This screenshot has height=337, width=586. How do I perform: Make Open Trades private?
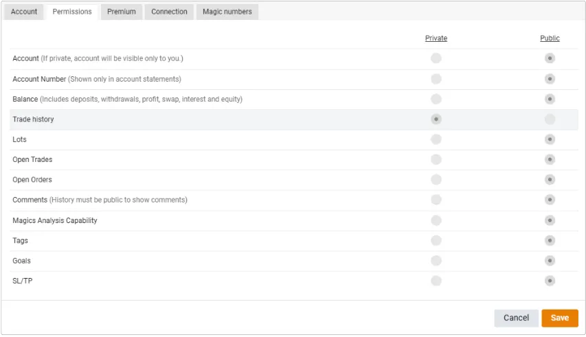pos(436,159)
